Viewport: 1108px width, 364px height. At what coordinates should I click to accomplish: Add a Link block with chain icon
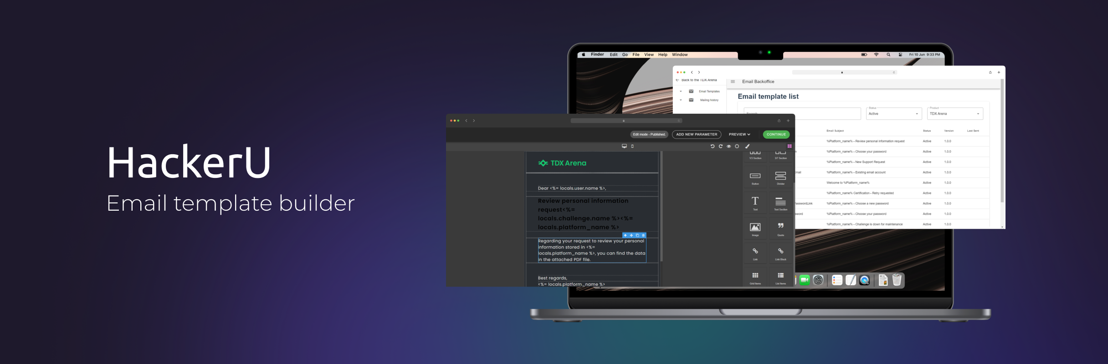pos(755,253)
